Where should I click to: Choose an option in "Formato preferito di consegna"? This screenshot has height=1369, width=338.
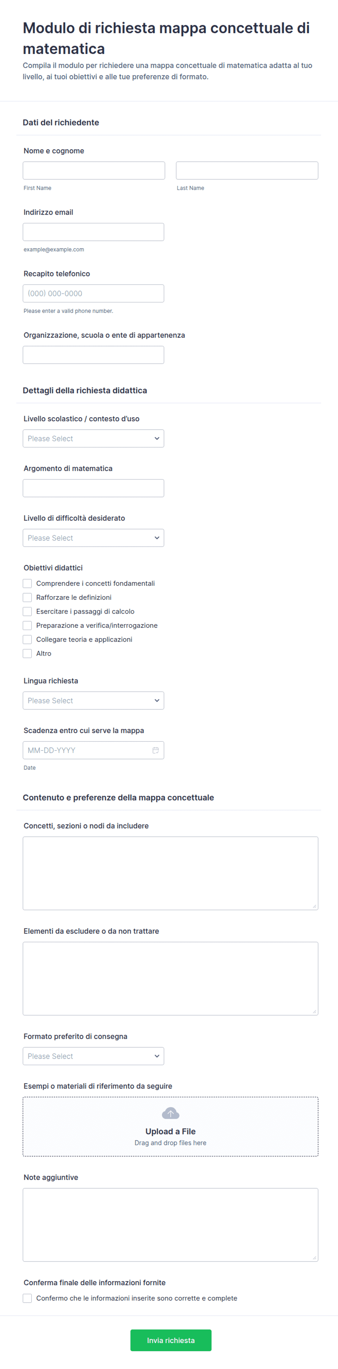tap(93, 1056)
